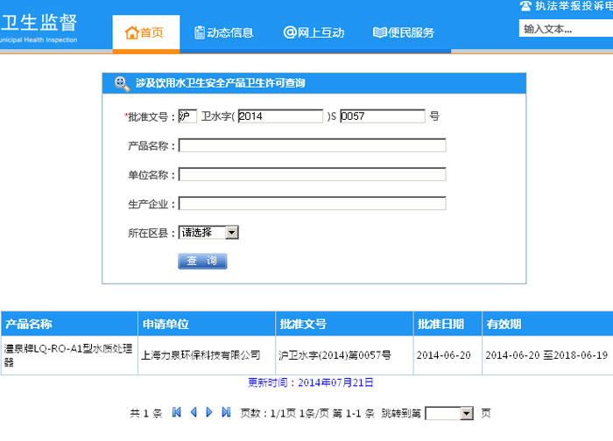This screenshot has width=613, height=441.
Task: Click the first page pagination arrow
Action: [x=177, y=412]
